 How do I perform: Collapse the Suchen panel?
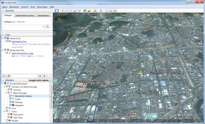click(x=3, y=11)
